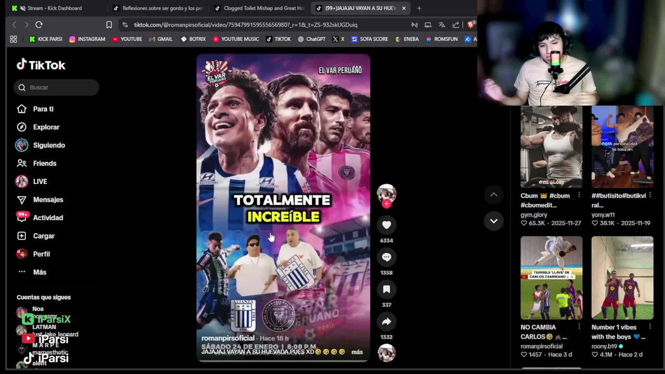
Task: Open NO CAMBIA CARLOS video thumbnail
Action: (x=552, y=278)
